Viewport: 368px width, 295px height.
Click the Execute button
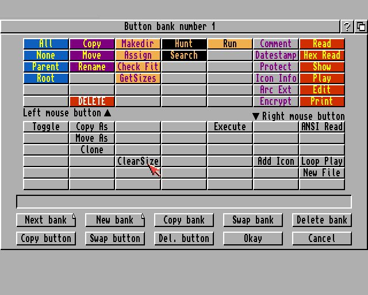tap(230, 127)
